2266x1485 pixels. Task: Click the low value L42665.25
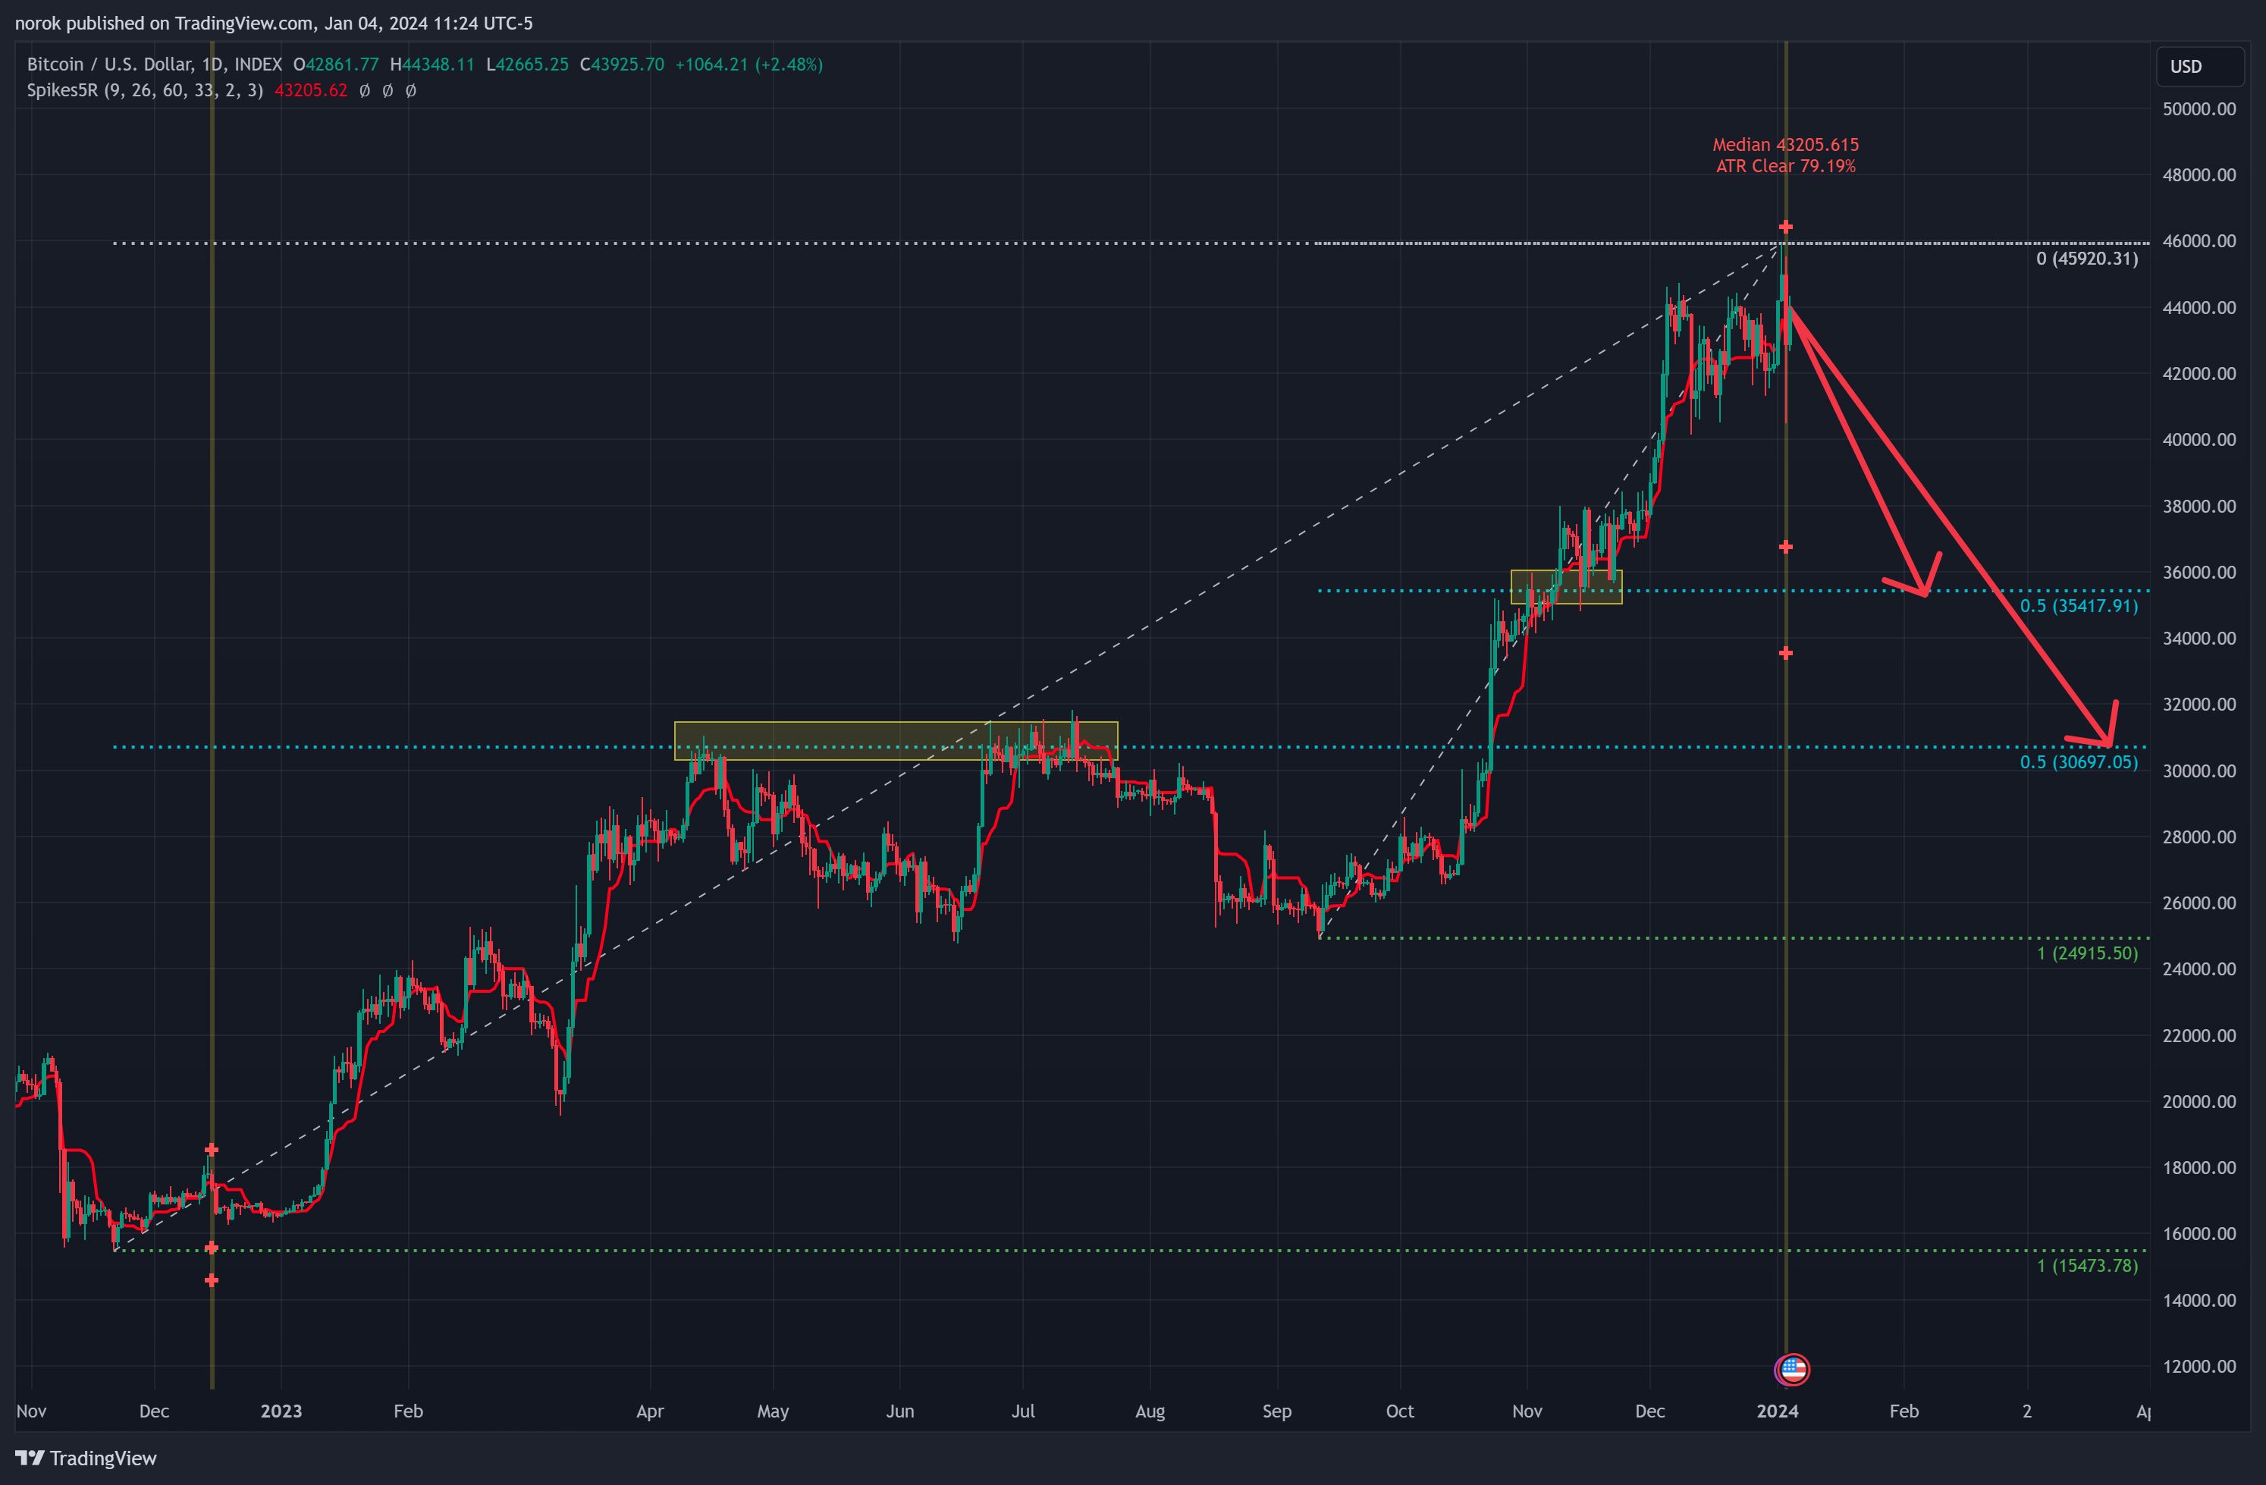pyautogui.click(x=526, y=64)
